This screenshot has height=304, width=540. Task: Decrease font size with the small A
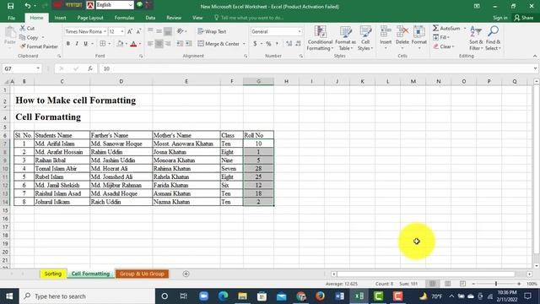pos(138,31)
